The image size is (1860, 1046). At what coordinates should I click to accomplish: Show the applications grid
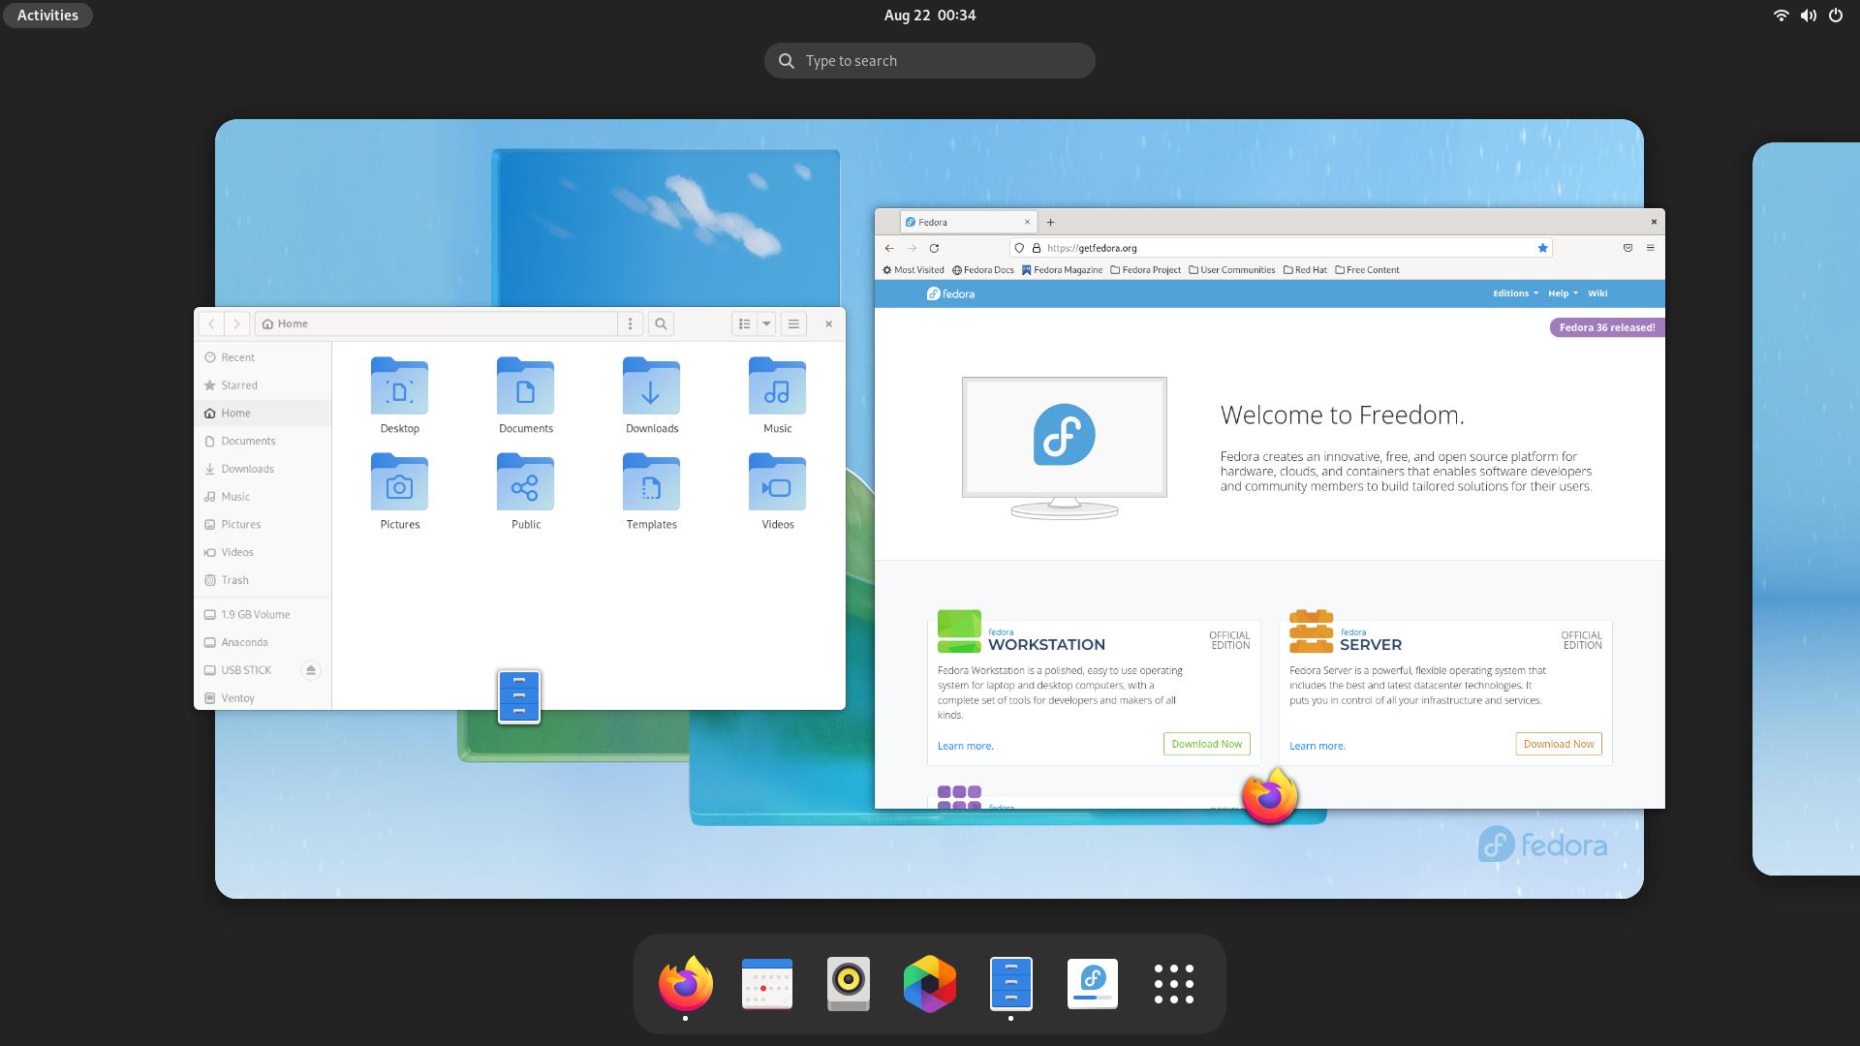point(1173,983)
